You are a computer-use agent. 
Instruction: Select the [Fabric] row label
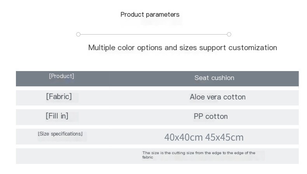click(59, 96)
